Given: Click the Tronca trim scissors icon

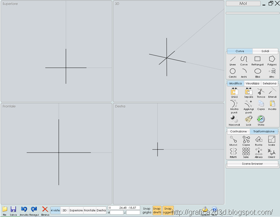Looking at the screenshot, I should (x=261, y=93).
